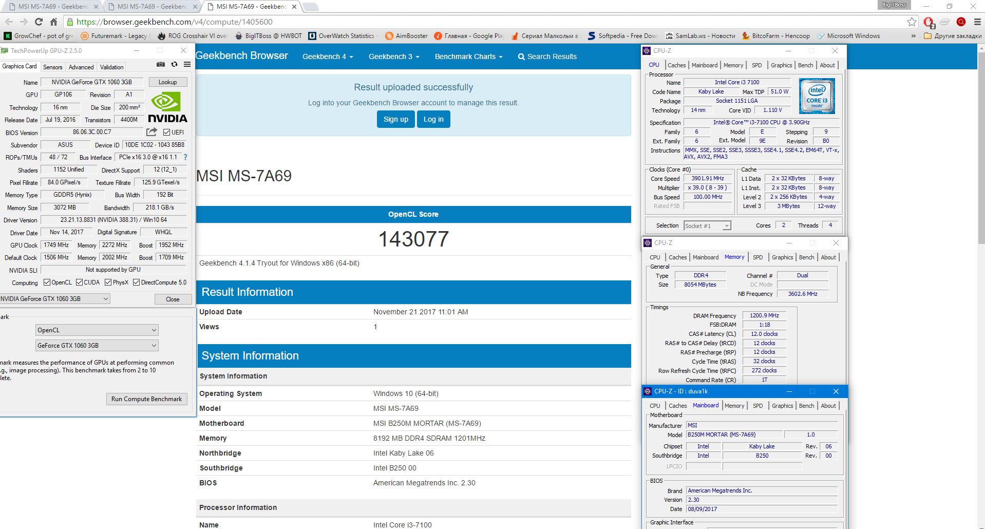Open the Chrome hamburger menu
The image size is (985, 529).
coord(977,22)
